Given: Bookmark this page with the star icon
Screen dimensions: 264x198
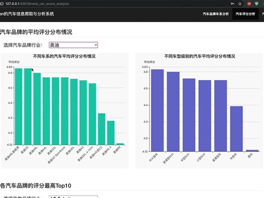Looking at the screenshot, I should [x=240, y=4].
